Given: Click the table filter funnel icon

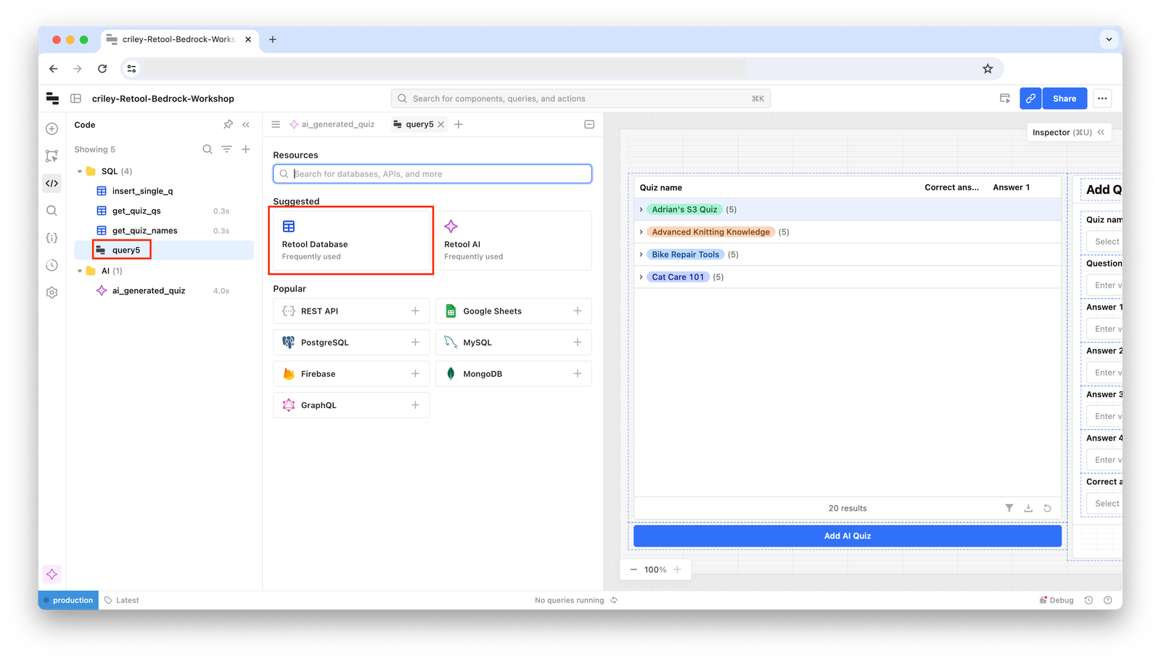Looking at the screenshot, I should tap(1009, 508).
